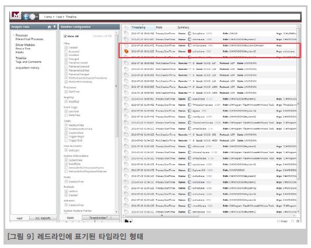Click the greyed forward navigation button
Screen dimensions: 311x248
(33, 17)
